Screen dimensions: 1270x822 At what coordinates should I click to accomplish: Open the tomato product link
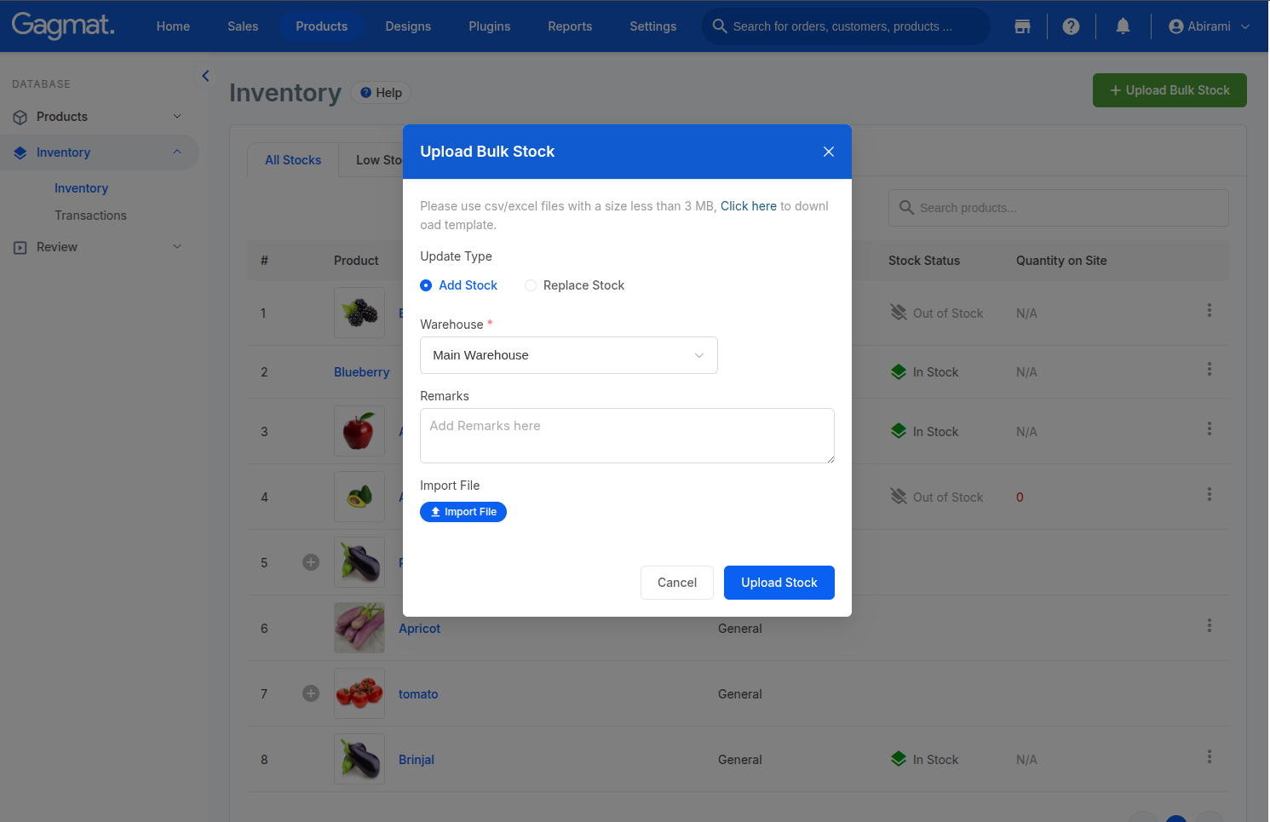click(418, 694)
